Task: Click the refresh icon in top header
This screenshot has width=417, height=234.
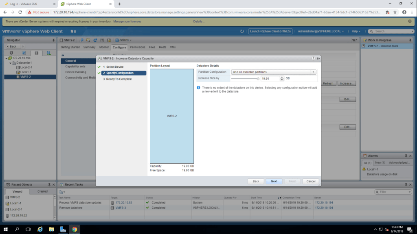Action: [242, 31]
